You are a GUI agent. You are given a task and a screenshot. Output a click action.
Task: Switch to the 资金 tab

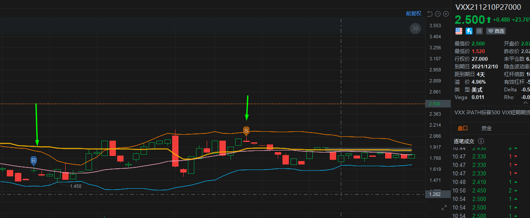(487, 128)
